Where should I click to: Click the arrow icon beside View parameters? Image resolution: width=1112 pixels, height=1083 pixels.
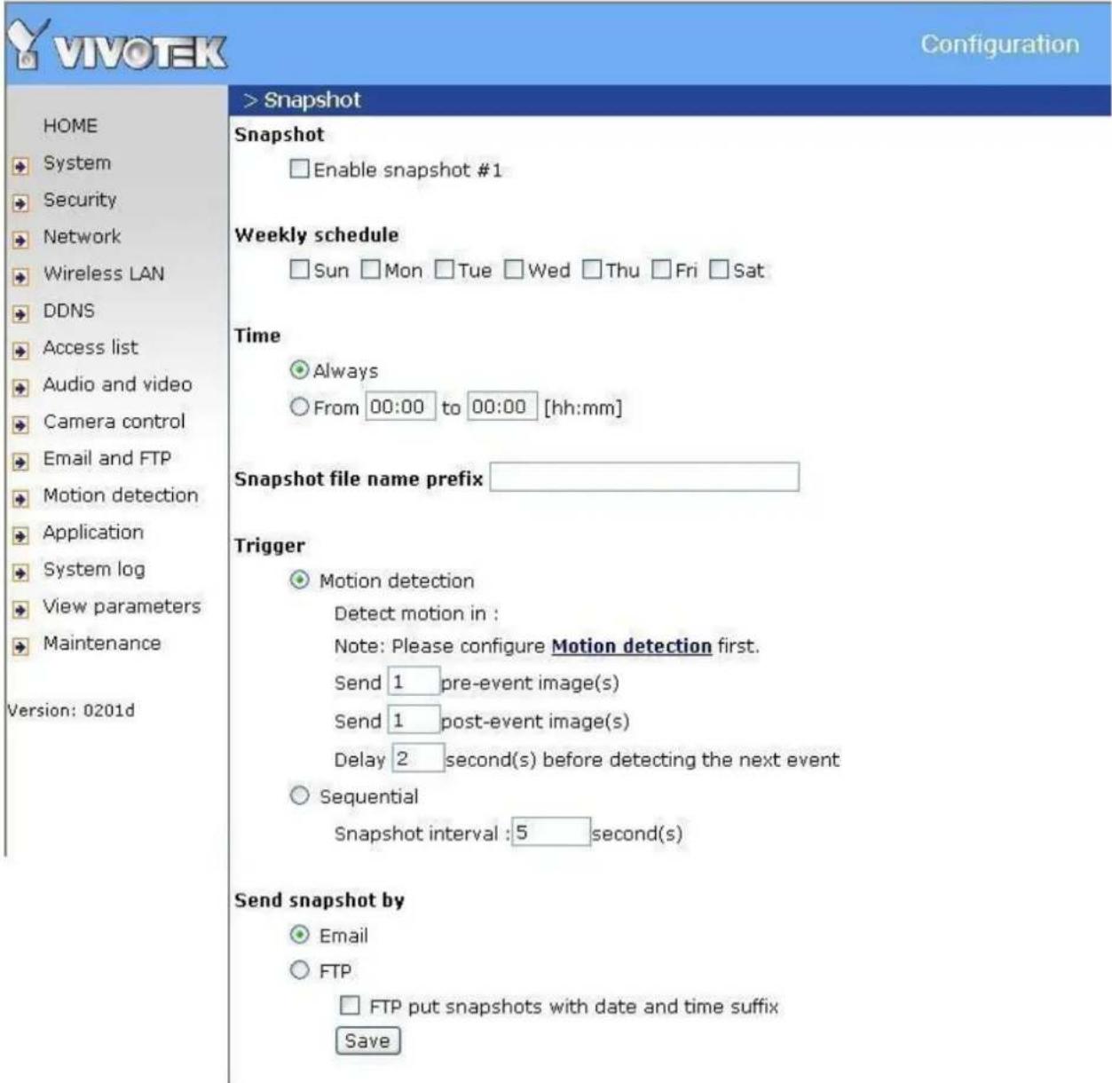tap(20, 609)
